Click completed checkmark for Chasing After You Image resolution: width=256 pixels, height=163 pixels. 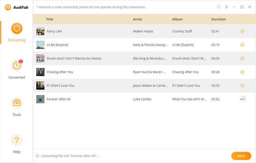[242, 72]
